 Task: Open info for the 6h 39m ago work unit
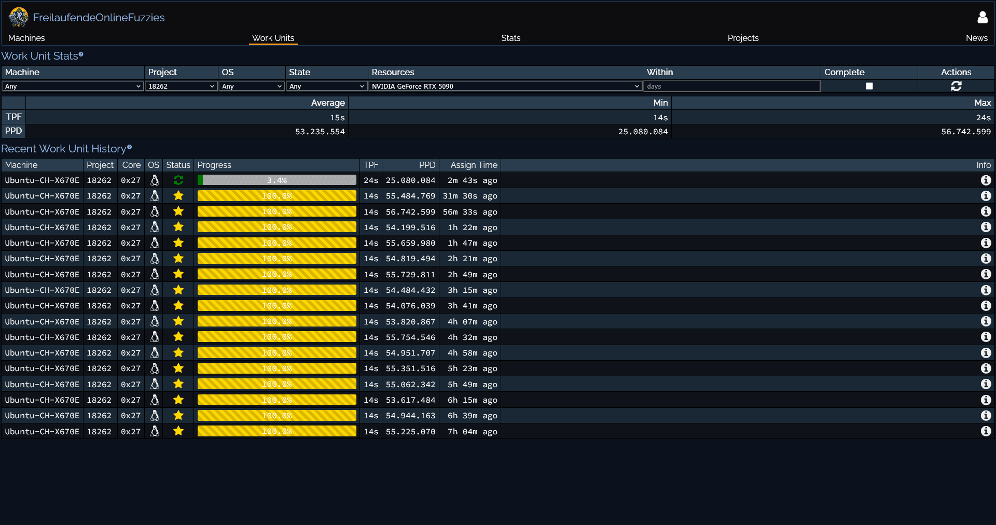[x=986, y=416]
